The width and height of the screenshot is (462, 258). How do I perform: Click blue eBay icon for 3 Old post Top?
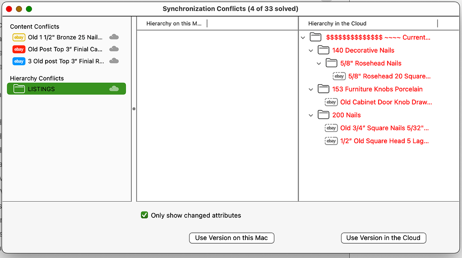click(x=19, y=61)
